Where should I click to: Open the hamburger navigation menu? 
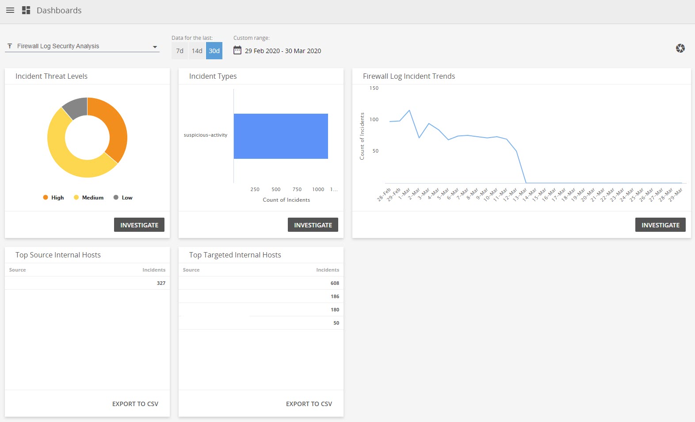[10, 10]
